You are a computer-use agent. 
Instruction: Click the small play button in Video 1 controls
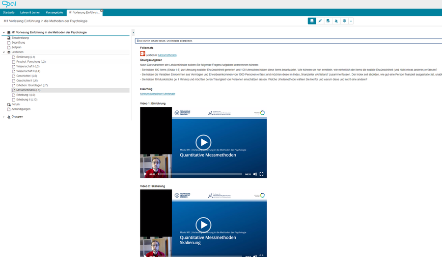tap(145, 174)
